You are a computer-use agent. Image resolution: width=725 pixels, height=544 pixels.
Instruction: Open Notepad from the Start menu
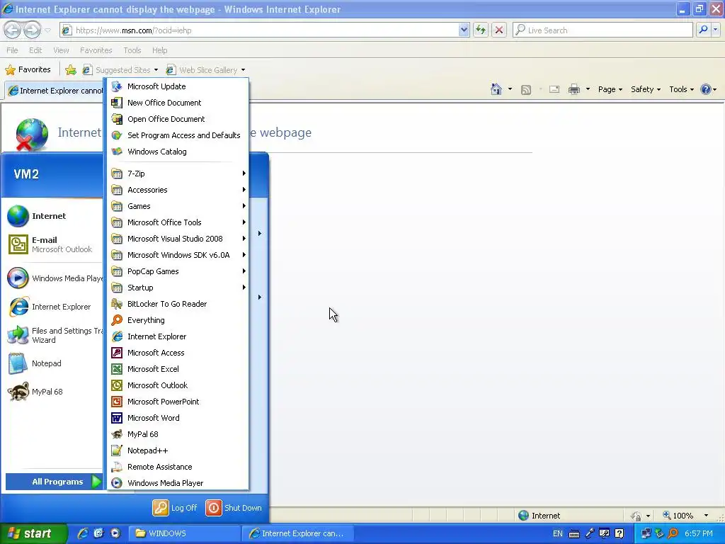pyautogui.click(x=54, y=363)
